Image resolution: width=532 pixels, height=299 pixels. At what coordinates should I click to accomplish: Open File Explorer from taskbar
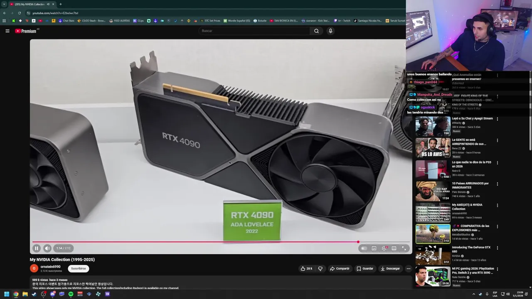pos(25,294)
